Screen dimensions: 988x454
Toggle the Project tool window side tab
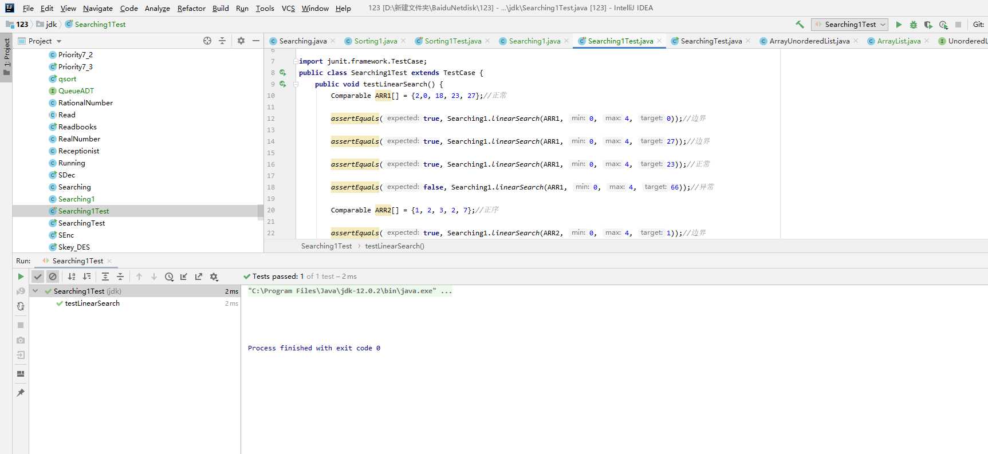tap(6, 57)
